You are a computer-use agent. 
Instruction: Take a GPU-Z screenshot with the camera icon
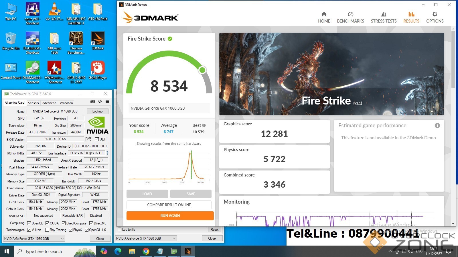(x=93, y=102)
